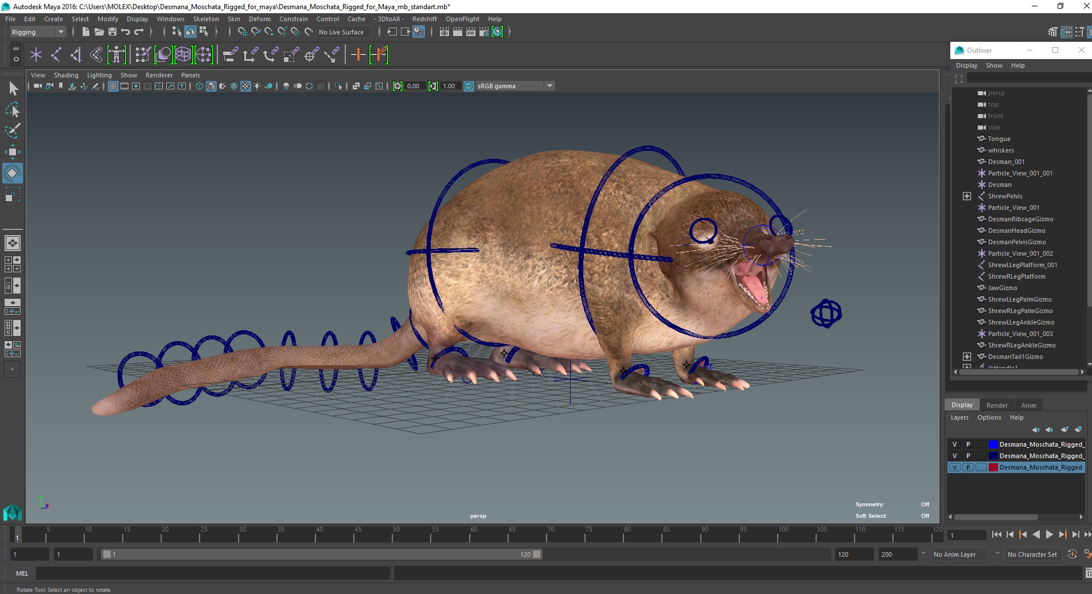Expand the ShrewPelvis node in Outliner

pos(967,196)
